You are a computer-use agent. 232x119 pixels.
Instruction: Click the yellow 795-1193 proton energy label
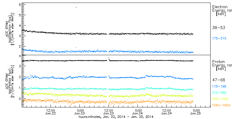click(220, 99)
